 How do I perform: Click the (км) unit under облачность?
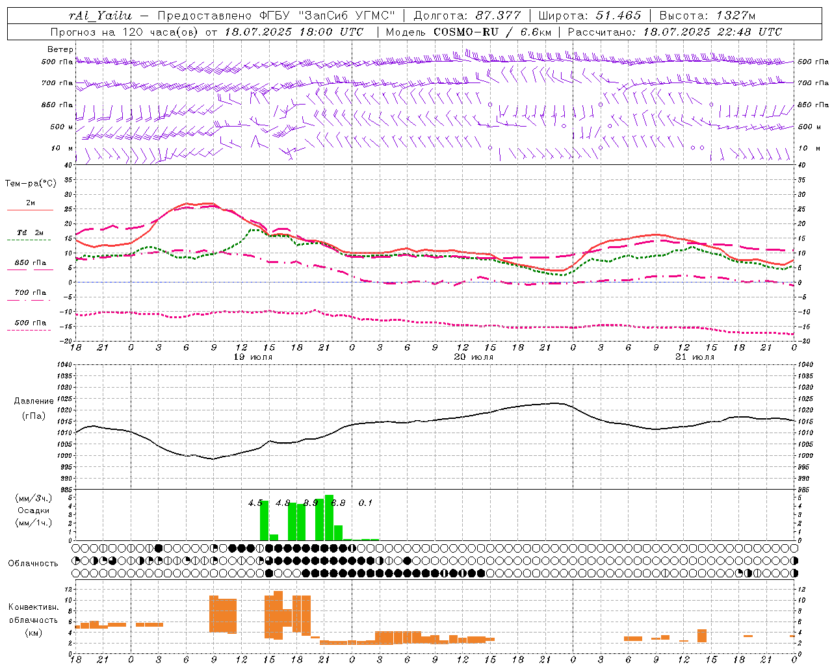[34, 633]
